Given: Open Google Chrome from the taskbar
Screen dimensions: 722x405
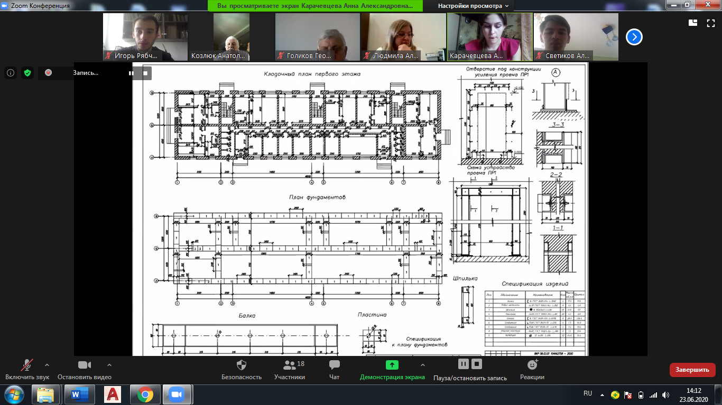Looking at the screenshot, I should [145, 394].
